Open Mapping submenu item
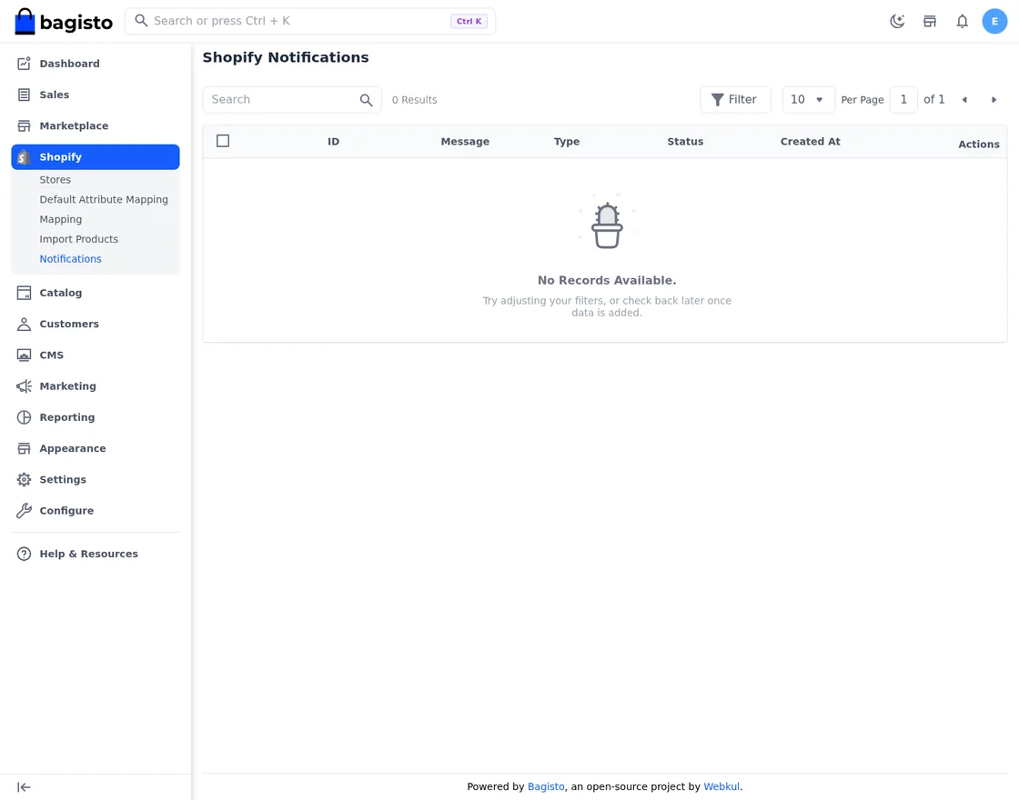This screenshot has height=800, width=1019. tap(60, 219)
